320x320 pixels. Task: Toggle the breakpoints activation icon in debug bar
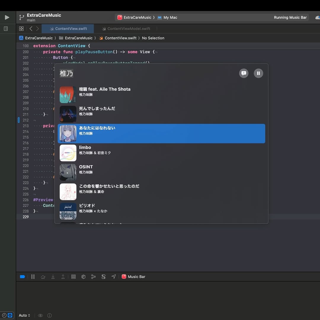click(x=23, y=277)
